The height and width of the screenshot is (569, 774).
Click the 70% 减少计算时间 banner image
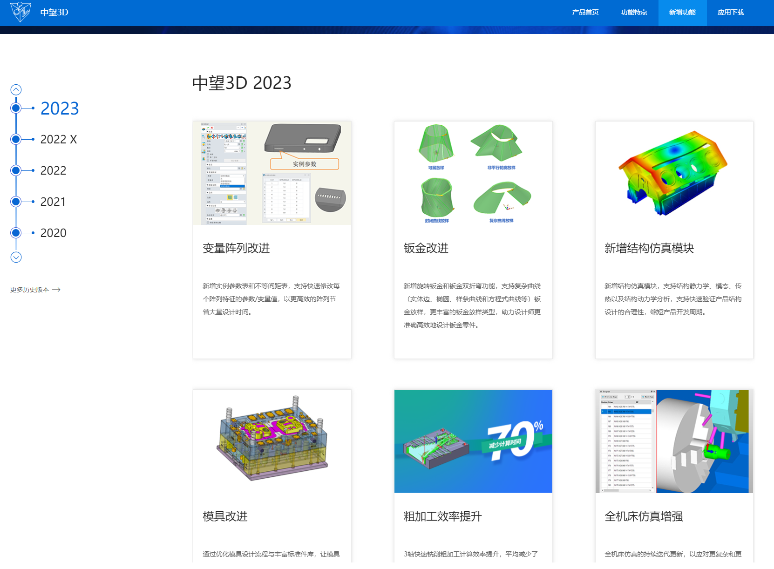point(473,441)
